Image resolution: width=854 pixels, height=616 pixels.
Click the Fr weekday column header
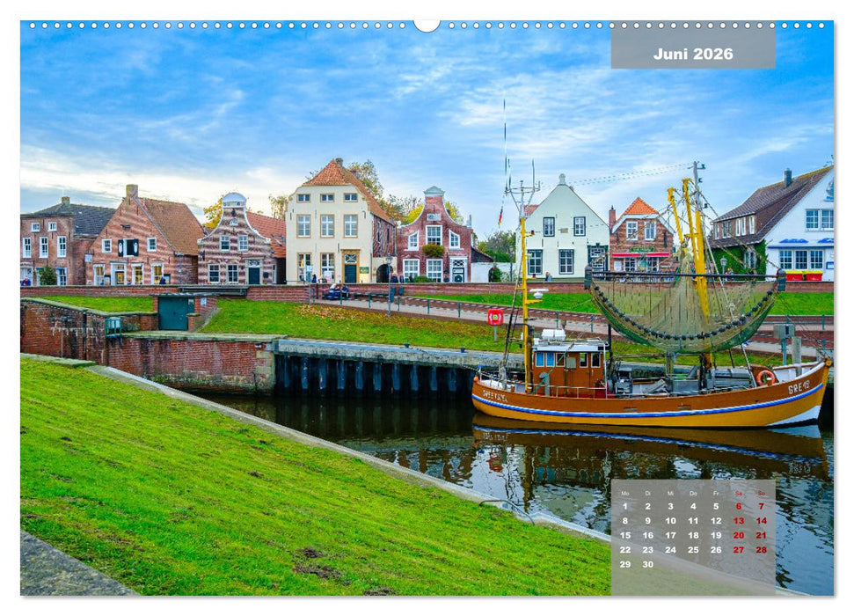(716, 494)
